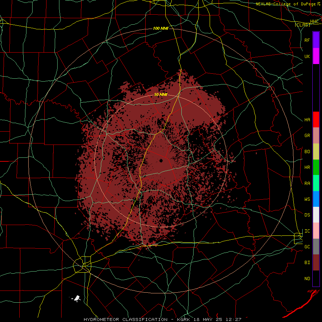Click the GR legend label
Screen dimensions: 322x322
coord(307,136)
